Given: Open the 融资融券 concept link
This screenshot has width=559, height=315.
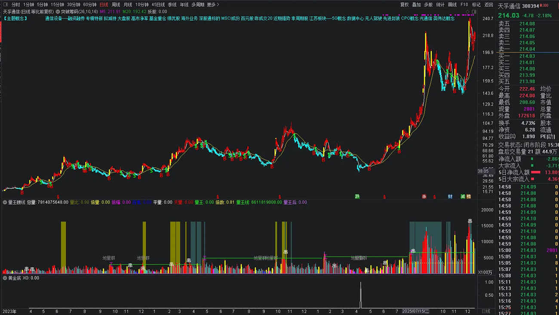Looking at the screenshot, I should 76,18.
